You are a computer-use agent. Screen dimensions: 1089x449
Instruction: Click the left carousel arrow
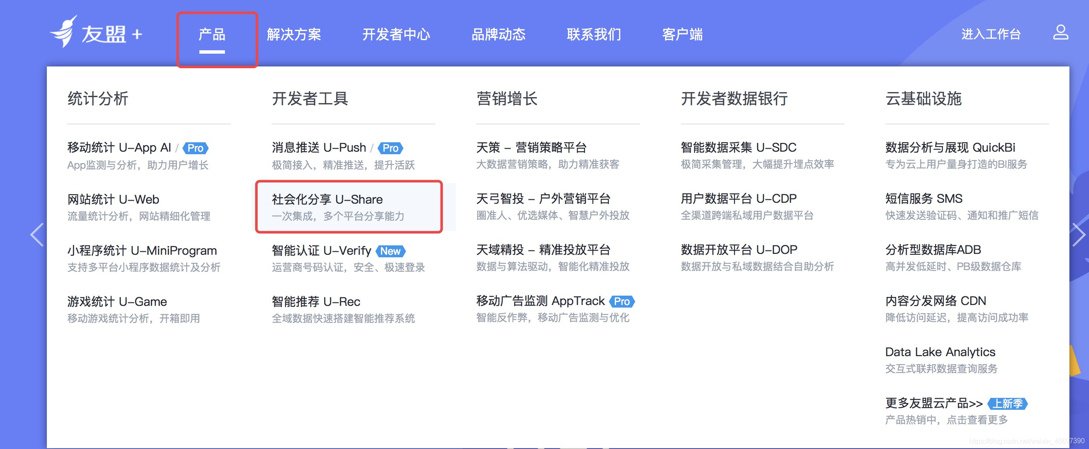coord(37,235)
